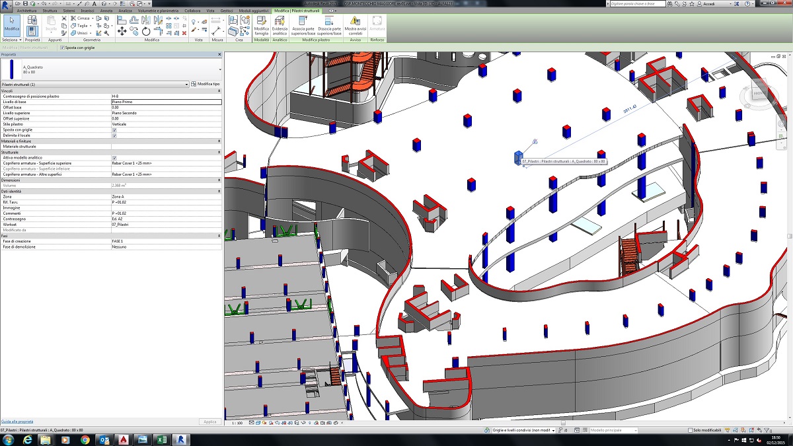
Task: Select the Move tool in Modifica panel
Action: coord(122,31)
